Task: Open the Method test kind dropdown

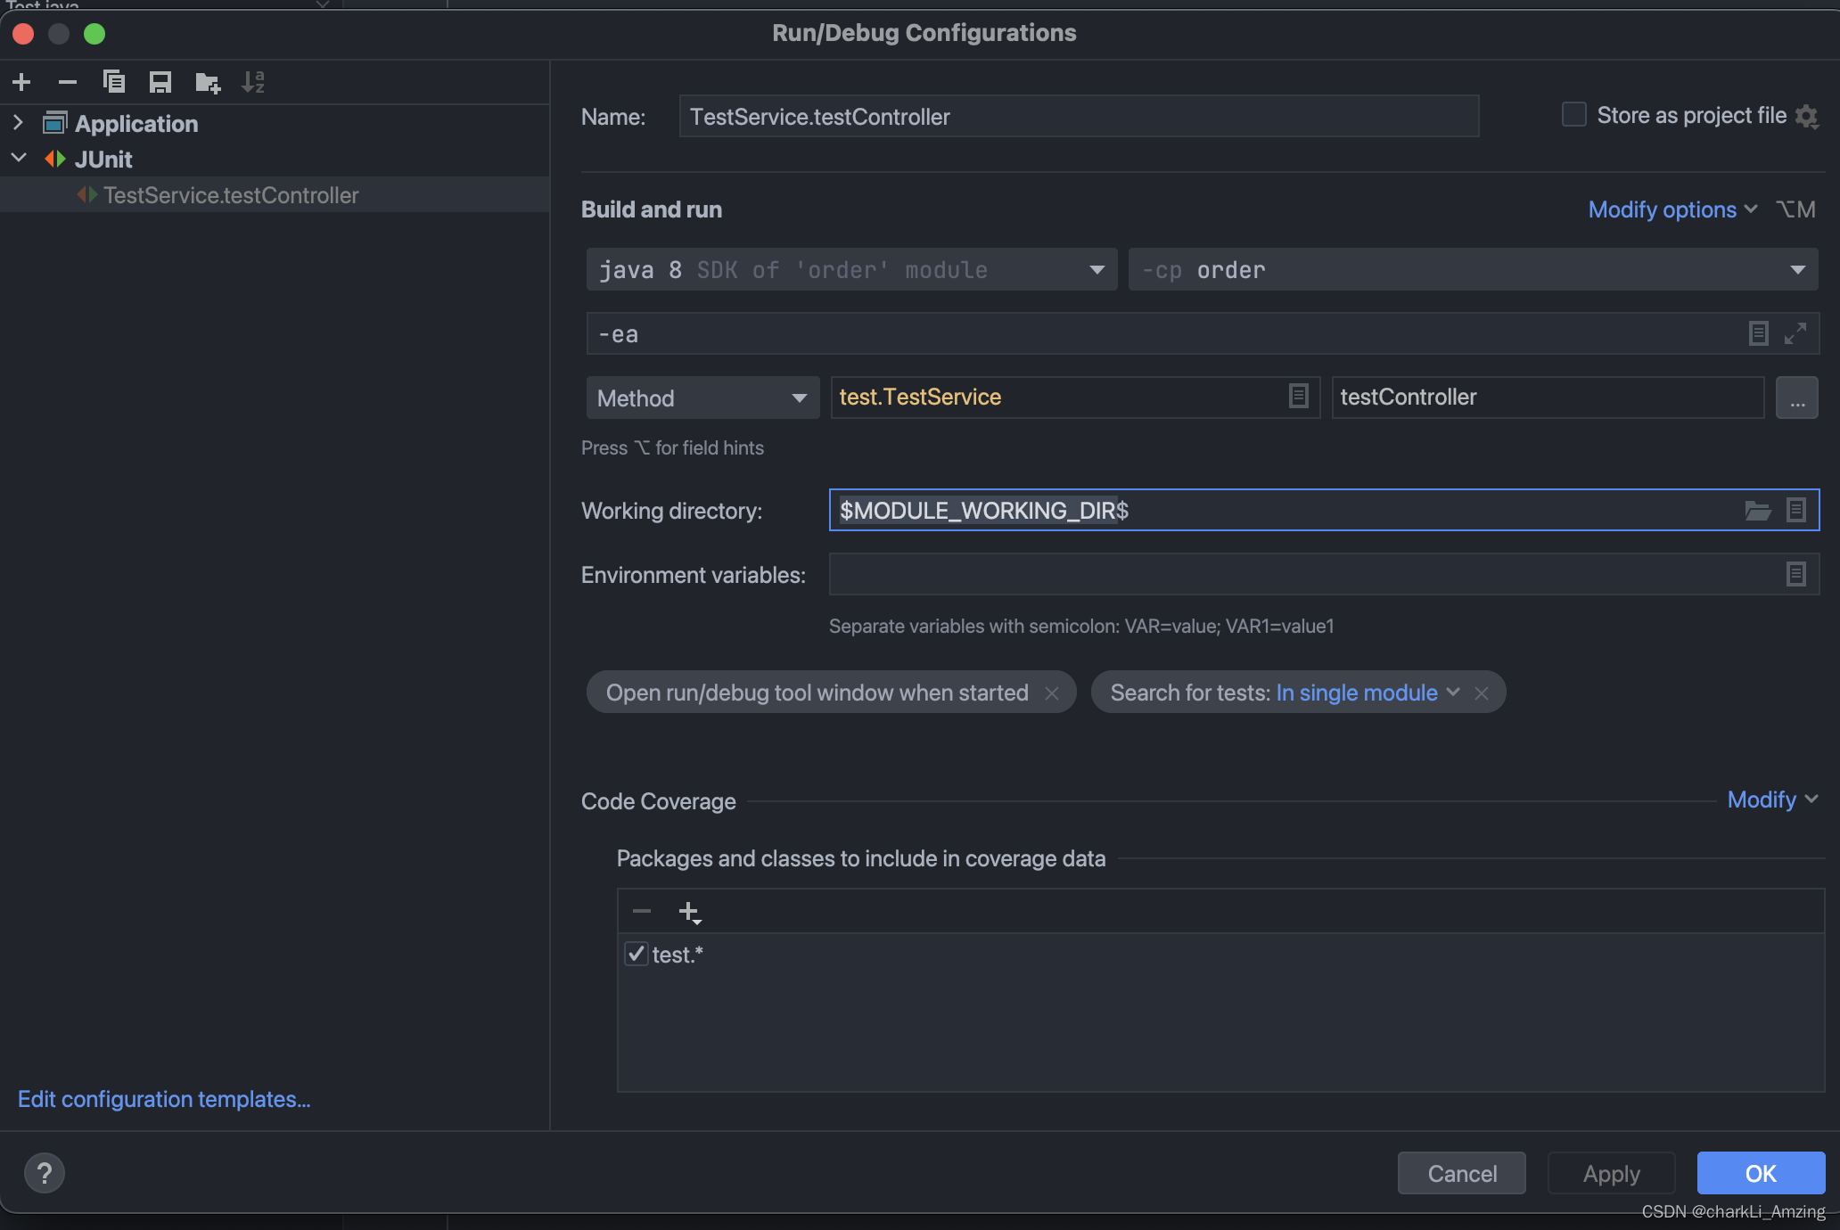Action: [x=702, y=398]
